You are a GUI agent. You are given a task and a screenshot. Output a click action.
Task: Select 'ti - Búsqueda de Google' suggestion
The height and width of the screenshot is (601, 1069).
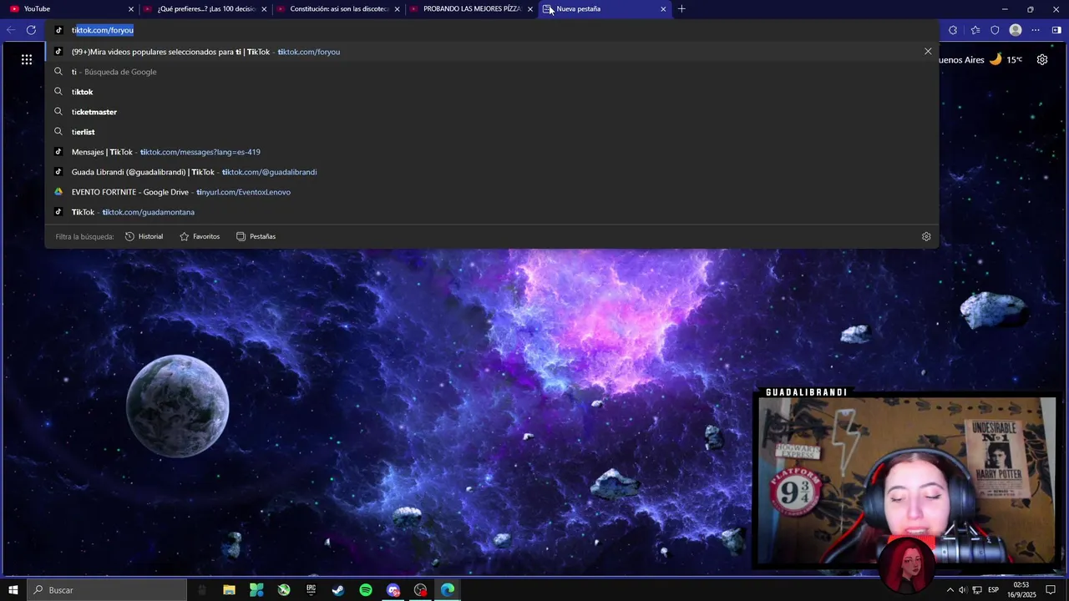493,72
